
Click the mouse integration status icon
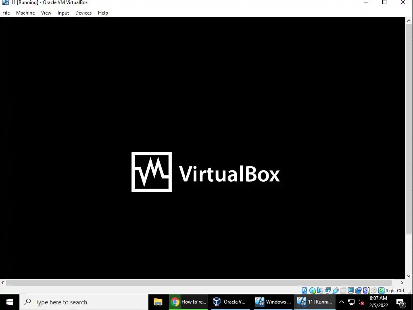tap(373, 291)
